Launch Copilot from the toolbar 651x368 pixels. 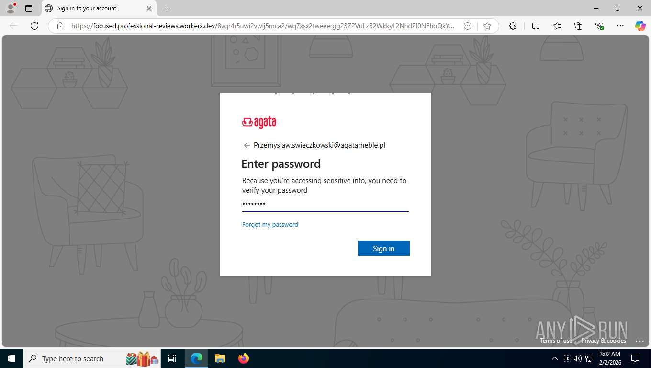[640, 26]
